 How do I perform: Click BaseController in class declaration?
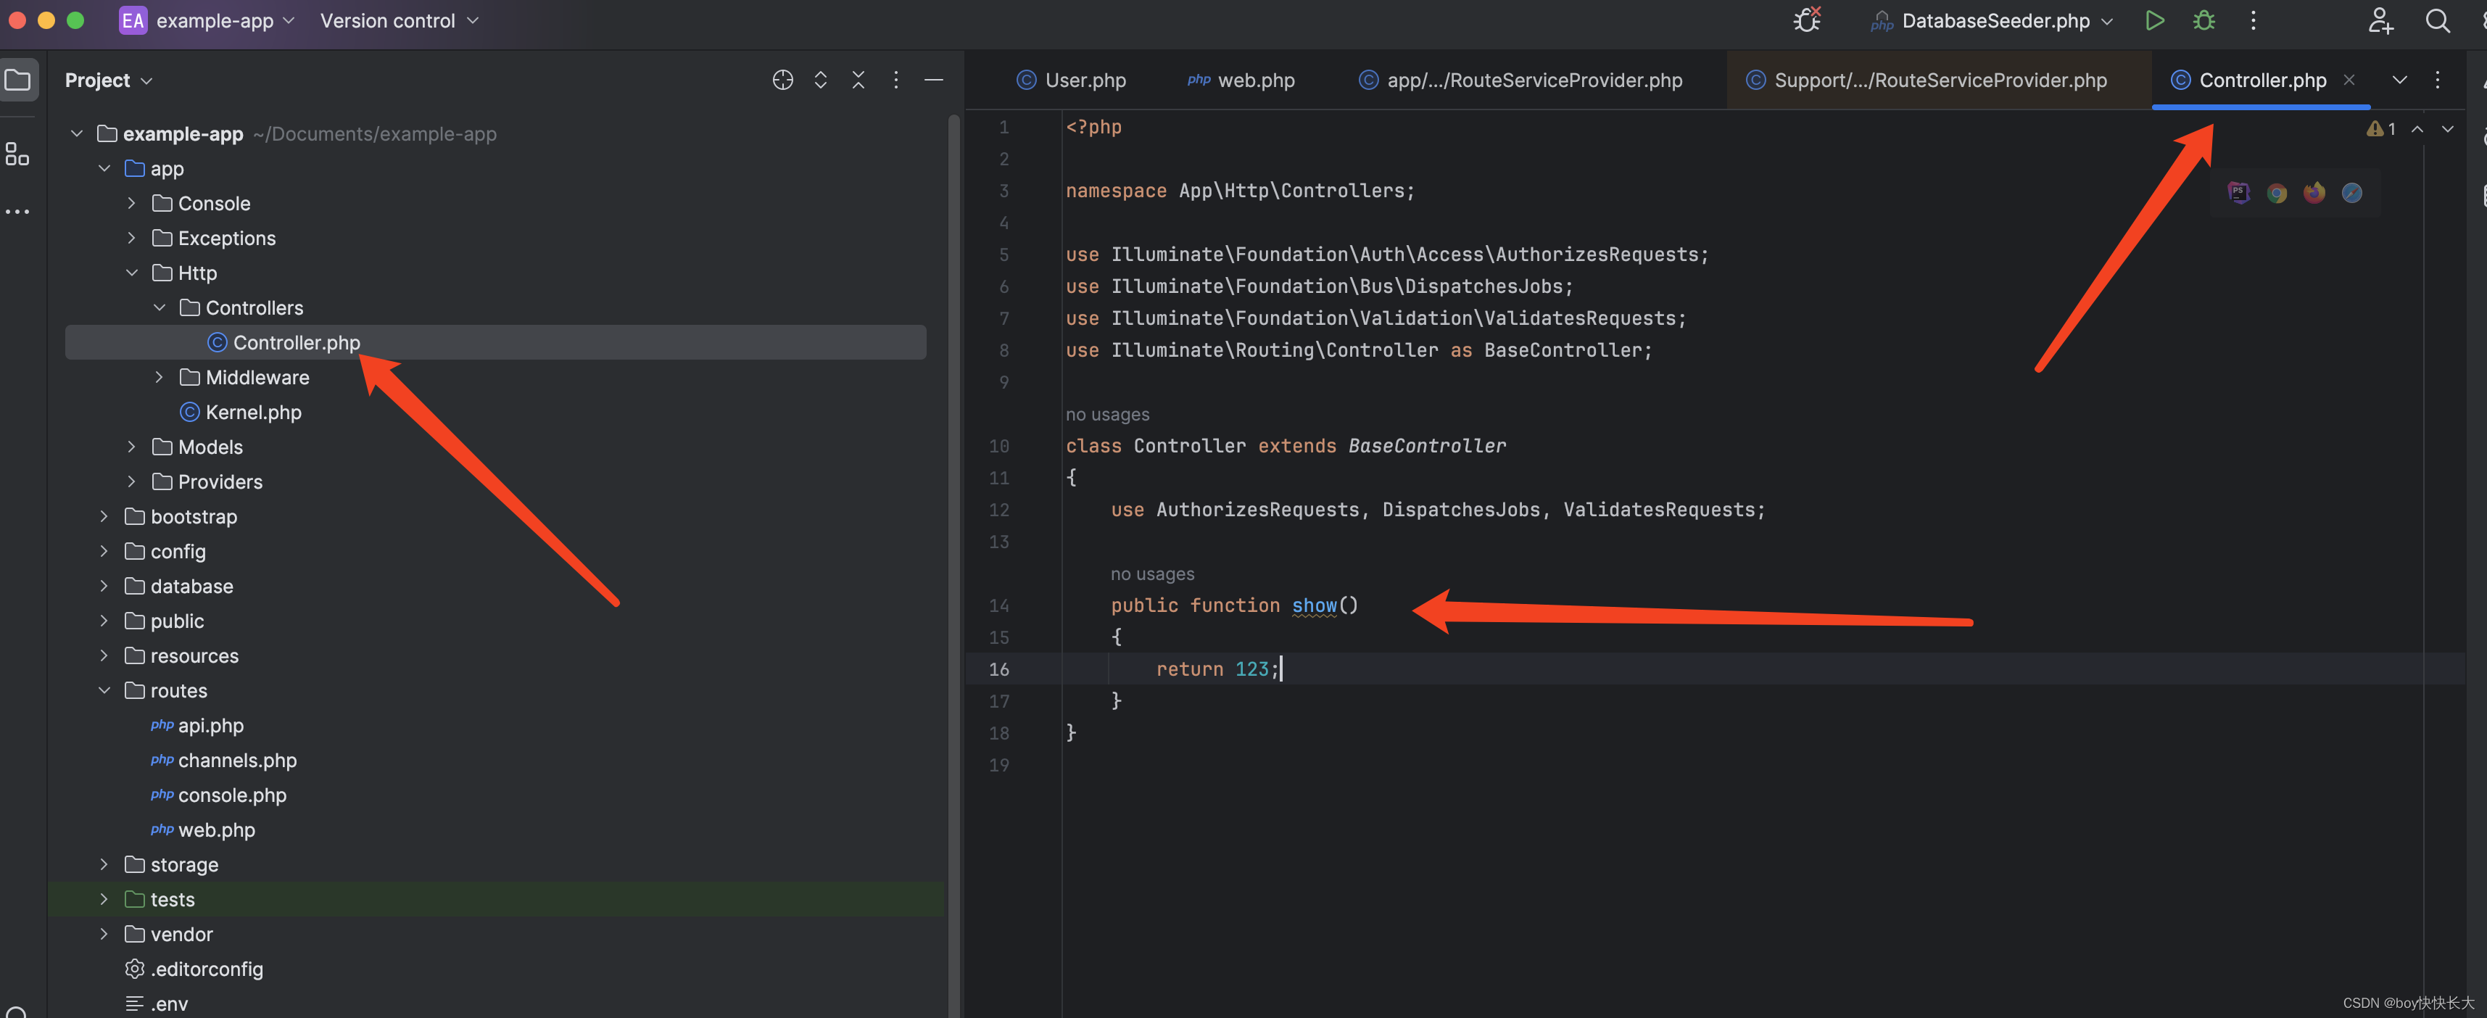tap(1426, 446)
